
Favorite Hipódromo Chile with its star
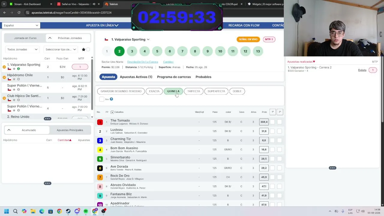click(x=14, y=79)
